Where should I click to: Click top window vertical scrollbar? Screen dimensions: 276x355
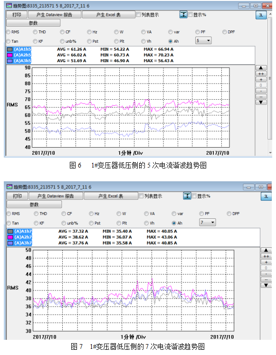(270, 78)
